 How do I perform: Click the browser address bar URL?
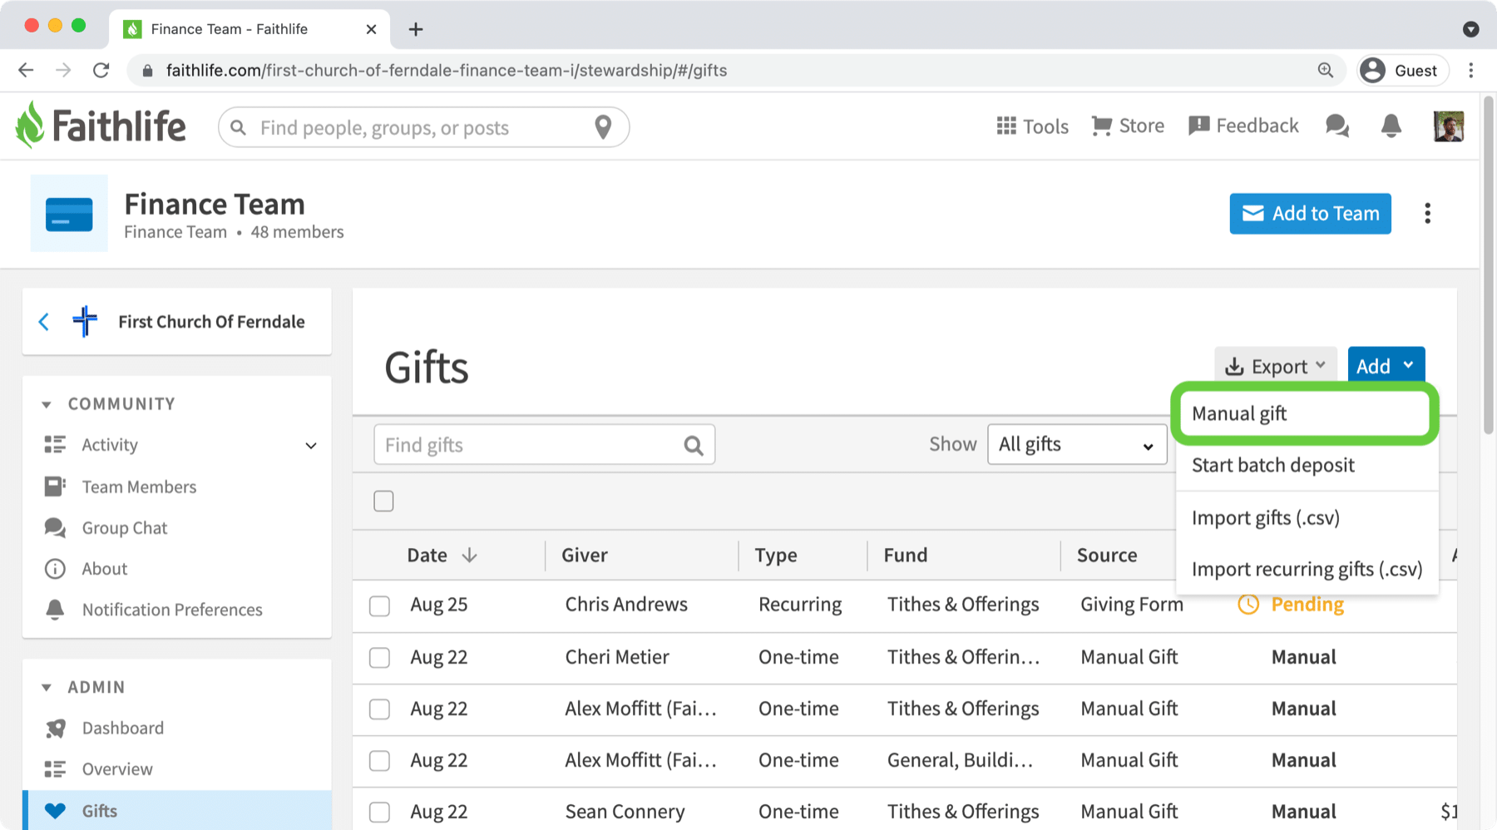(x=447, y=71)
